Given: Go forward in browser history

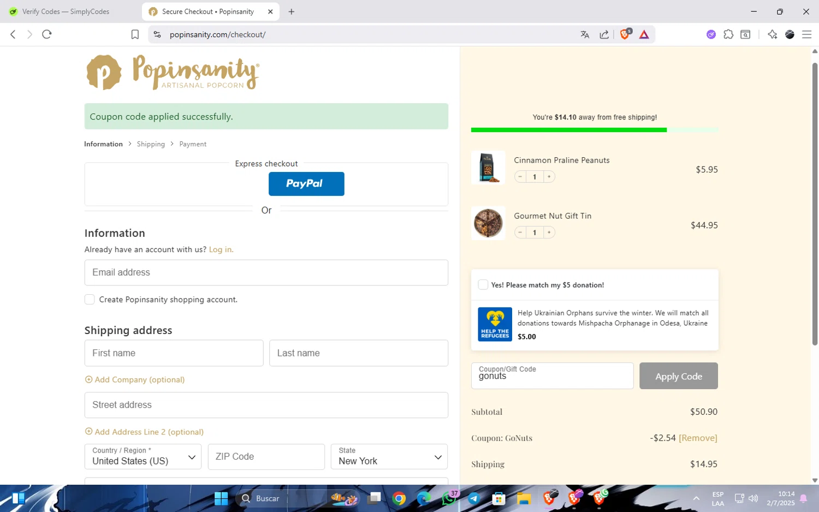Looking at the screenshot, I should point(29,34).
